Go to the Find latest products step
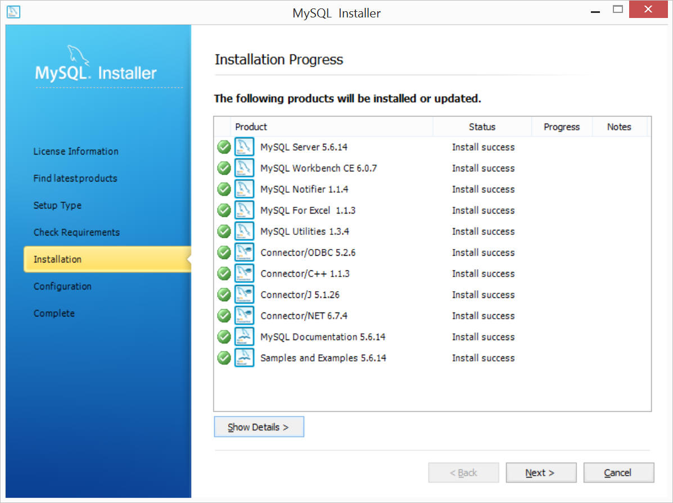This screenshot has height=503, width=673. 75,179
